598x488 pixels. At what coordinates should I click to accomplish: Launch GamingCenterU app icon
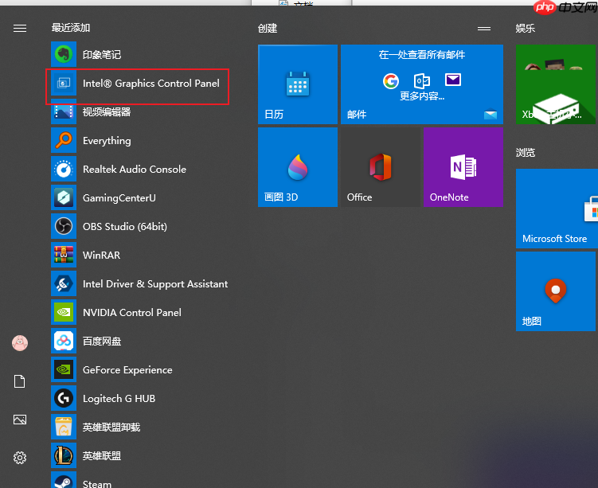click(64, 197)
